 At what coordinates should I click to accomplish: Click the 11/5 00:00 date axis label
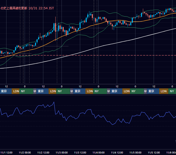click(135, 152)
